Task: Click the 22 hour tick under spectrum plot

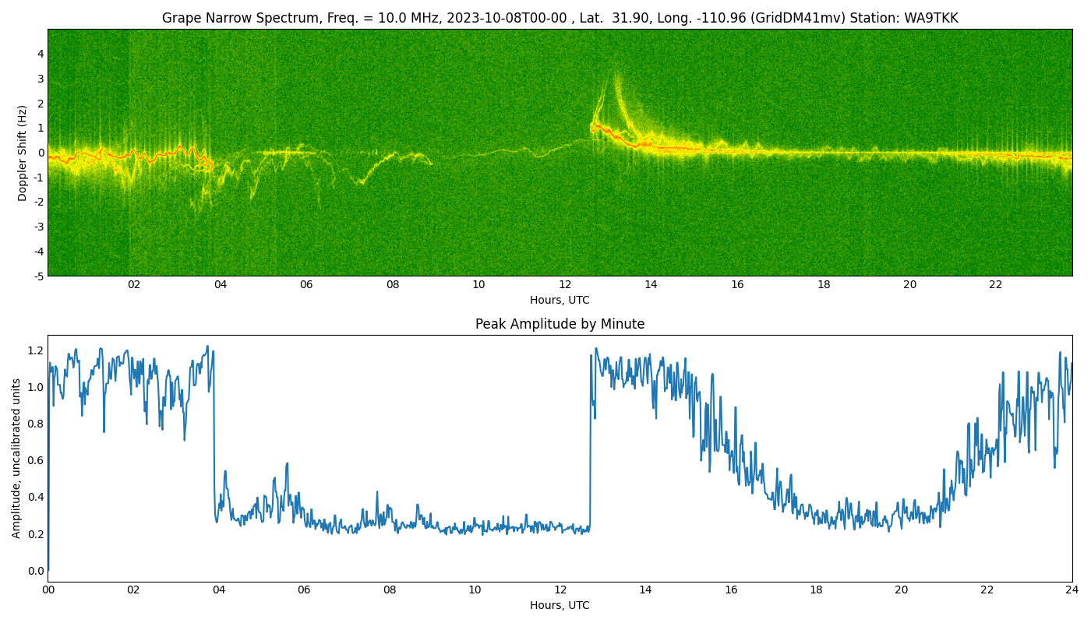Action: click(x=996, y=285)
